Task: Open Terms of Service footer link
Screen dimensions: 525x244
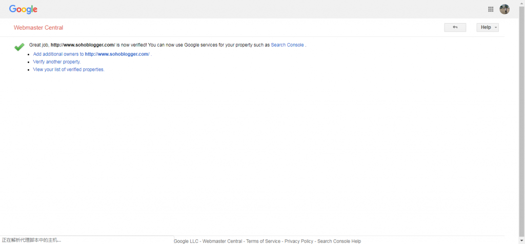Action: [263, 241]
